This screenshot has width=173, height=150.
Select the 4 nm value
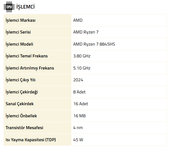(x=78, y=128)
